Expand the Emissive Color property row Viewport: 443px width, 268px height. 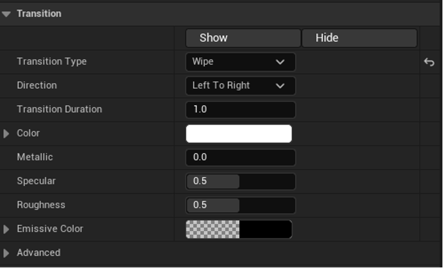pyautogui.click(x=6, y=229)
